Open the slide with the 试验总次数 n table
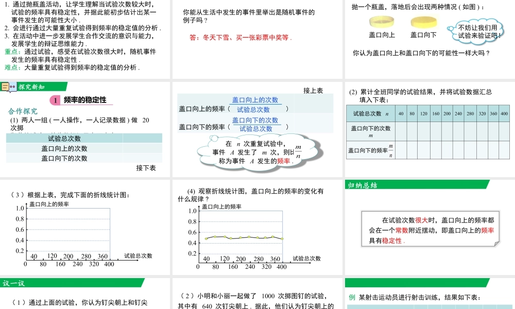515x309 pixels. tap(430, 129)
